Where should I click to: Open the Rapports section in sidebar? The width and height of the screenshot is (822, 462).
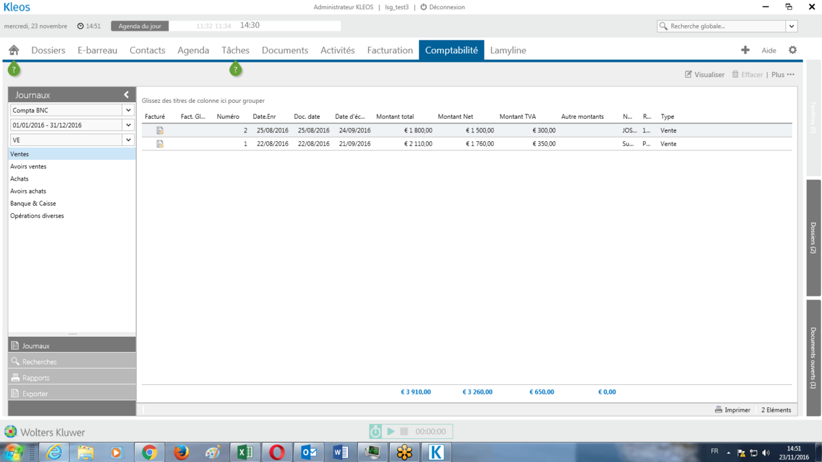pyautogui.click(x=36, y=378)
